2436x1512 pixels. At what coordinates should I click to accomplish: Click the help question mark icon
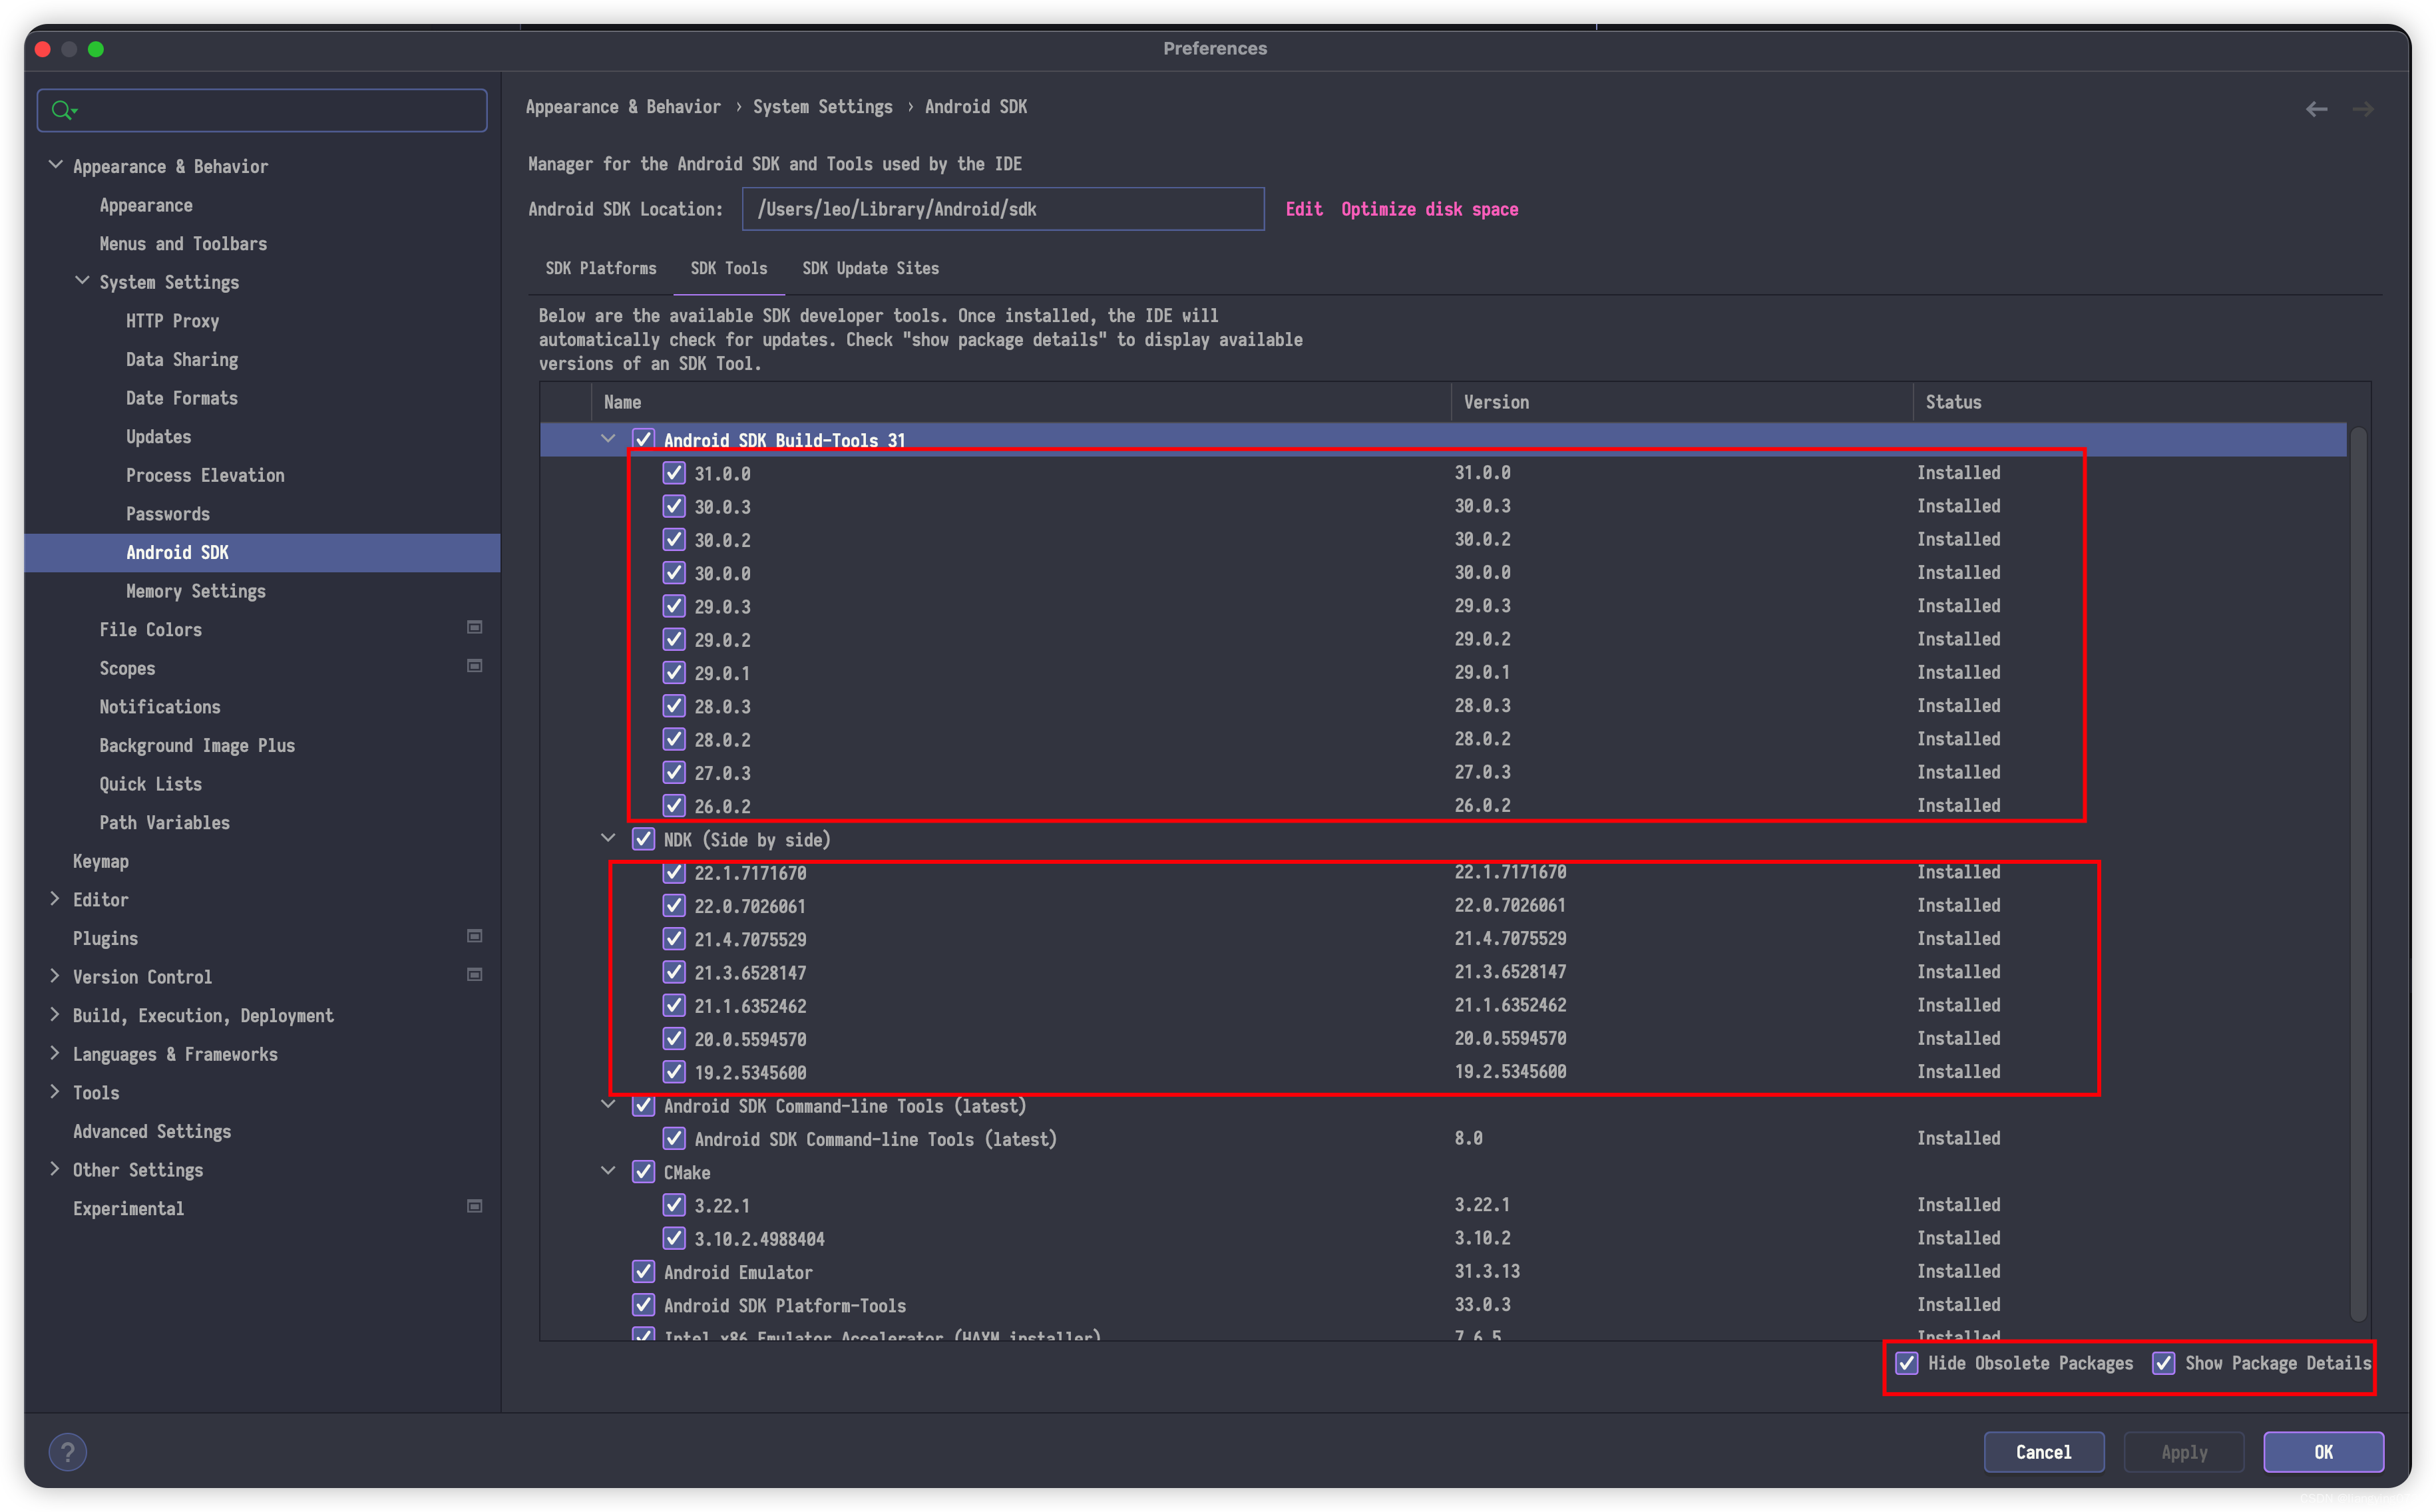click(68, 1452)
